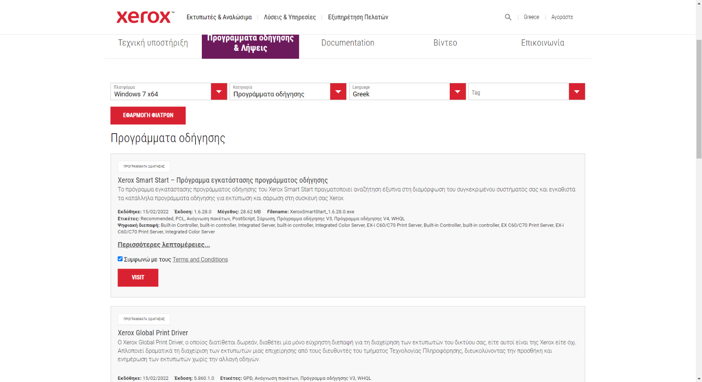Open the search magnifier icon
Screen dimensions: 702x382
pyautogui.click(x=508, y=17)
